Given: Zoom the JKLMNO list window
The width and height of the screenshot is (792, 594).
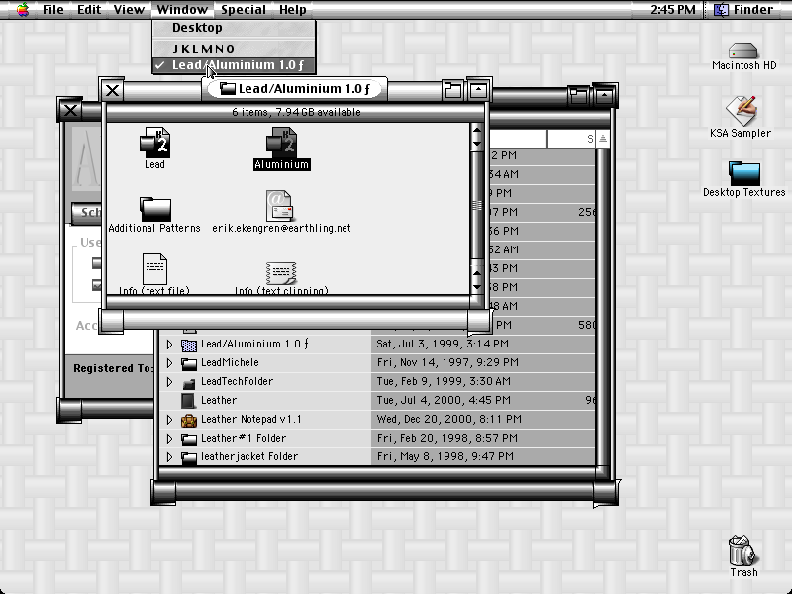Looking at the screenshot, I should tap(578, 95).
